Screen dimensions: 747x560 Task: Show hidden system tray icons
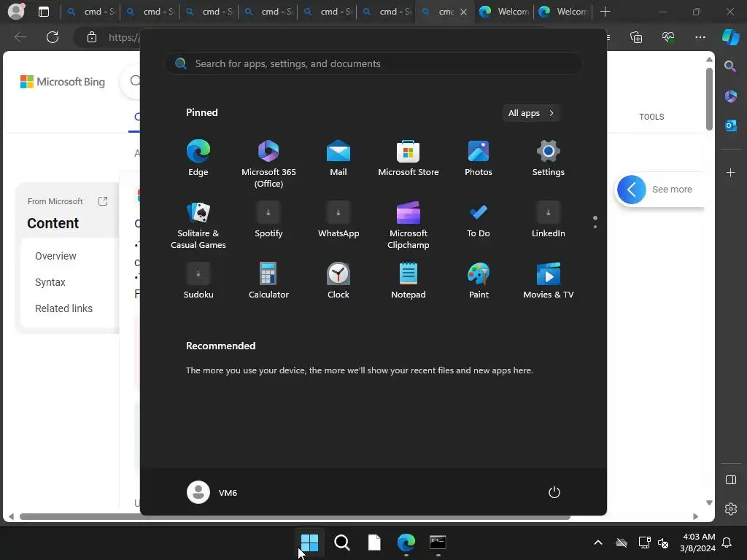tap(598, 542)
